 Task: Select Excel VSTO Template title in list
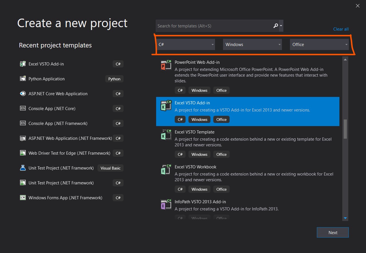(x=194, y=132)
